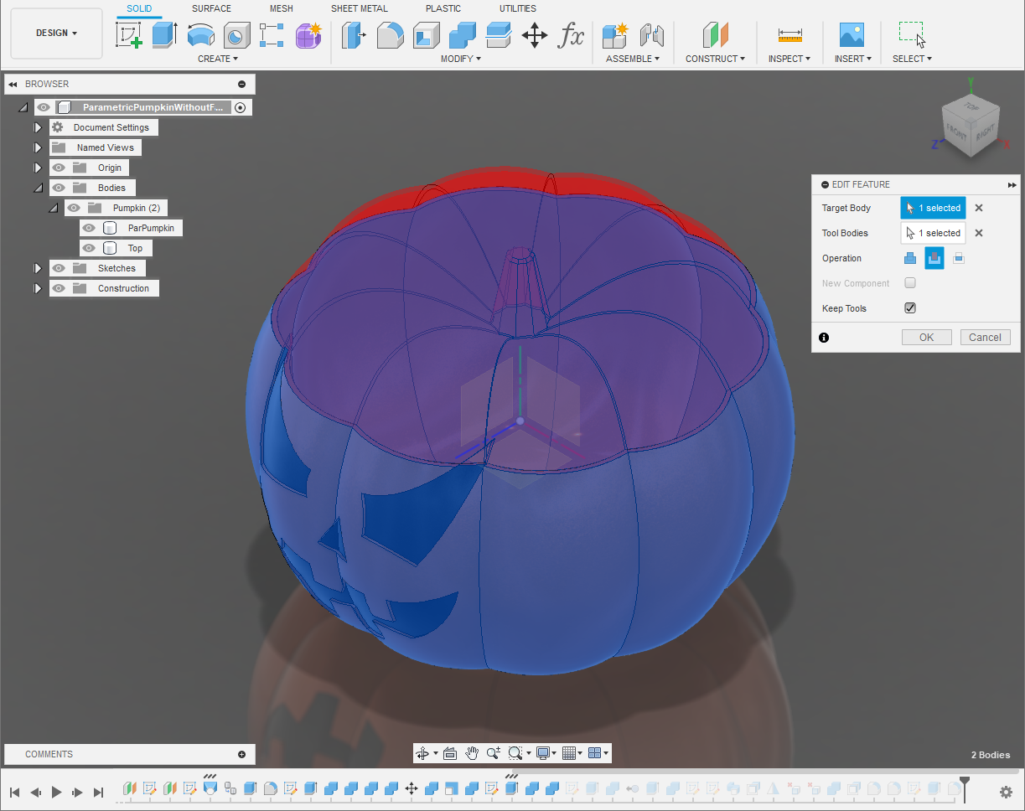1025x811 pixels.
Task: Switch to the MESH tab
Action: coord(282,8)
